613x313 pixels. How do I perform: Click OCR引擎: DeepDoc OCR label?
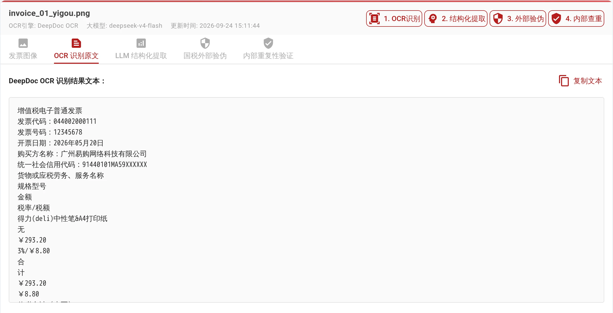coord(43,26)
